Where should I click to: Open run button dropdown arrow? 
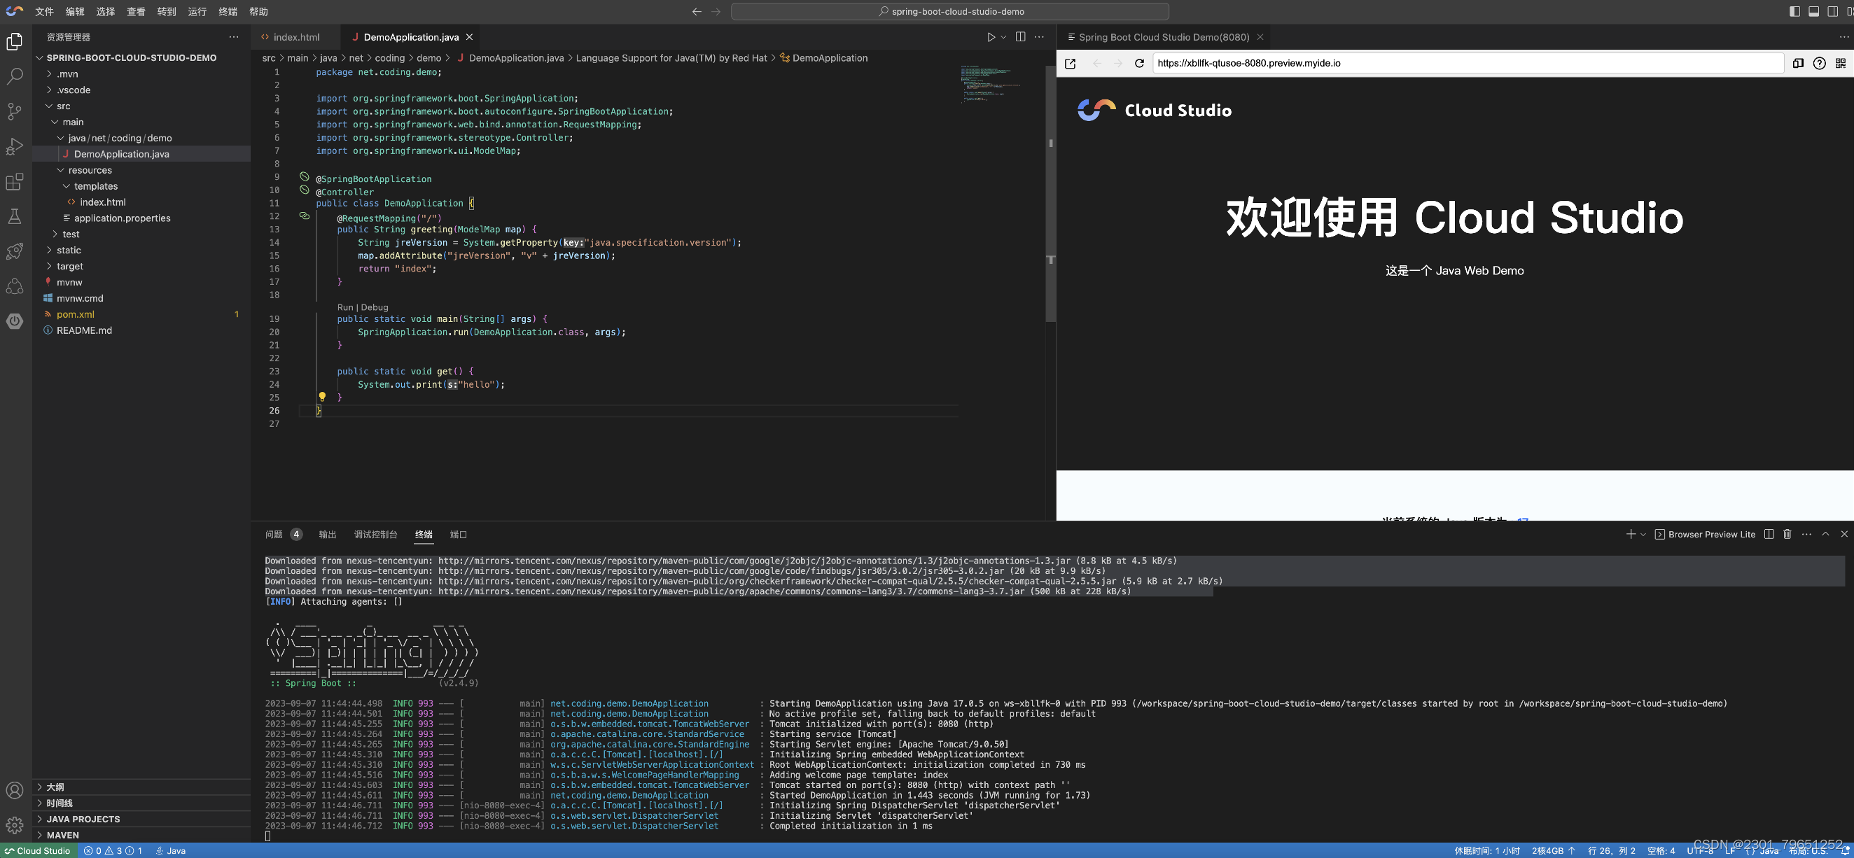1003,36
